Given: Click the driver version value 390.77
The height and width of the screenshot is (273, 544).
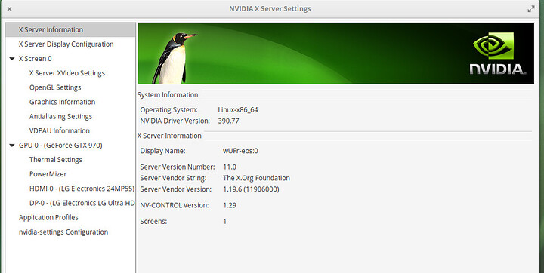Looking at the screenshot, I should click(x=228, y=121).
